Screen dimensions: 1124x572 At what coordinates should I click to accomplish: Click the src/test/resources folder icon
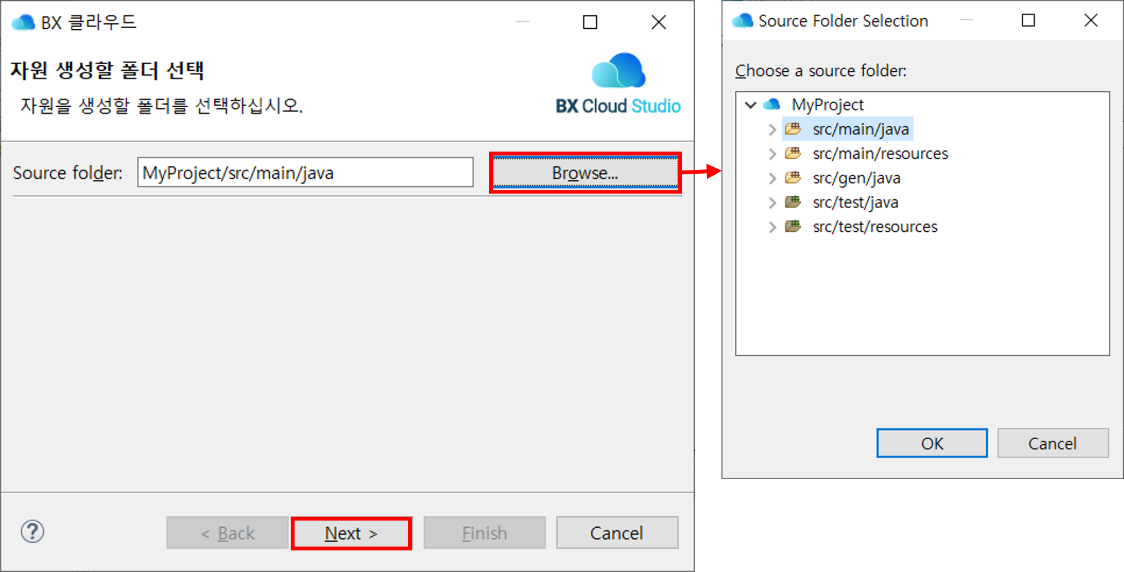click(793, 226)
